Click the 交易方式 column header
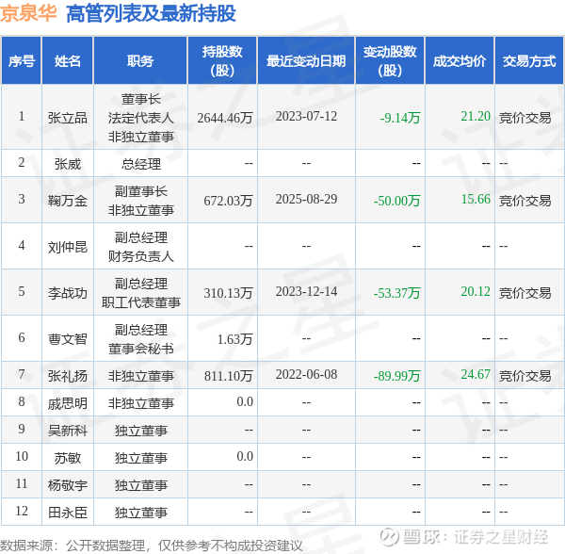The height and width of the screenshot is (554, 565). [529, 60]
